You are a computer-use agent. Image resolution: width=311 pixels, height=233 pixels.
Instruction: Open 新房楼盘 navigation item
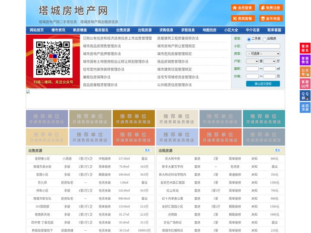[x=80, y=30]
